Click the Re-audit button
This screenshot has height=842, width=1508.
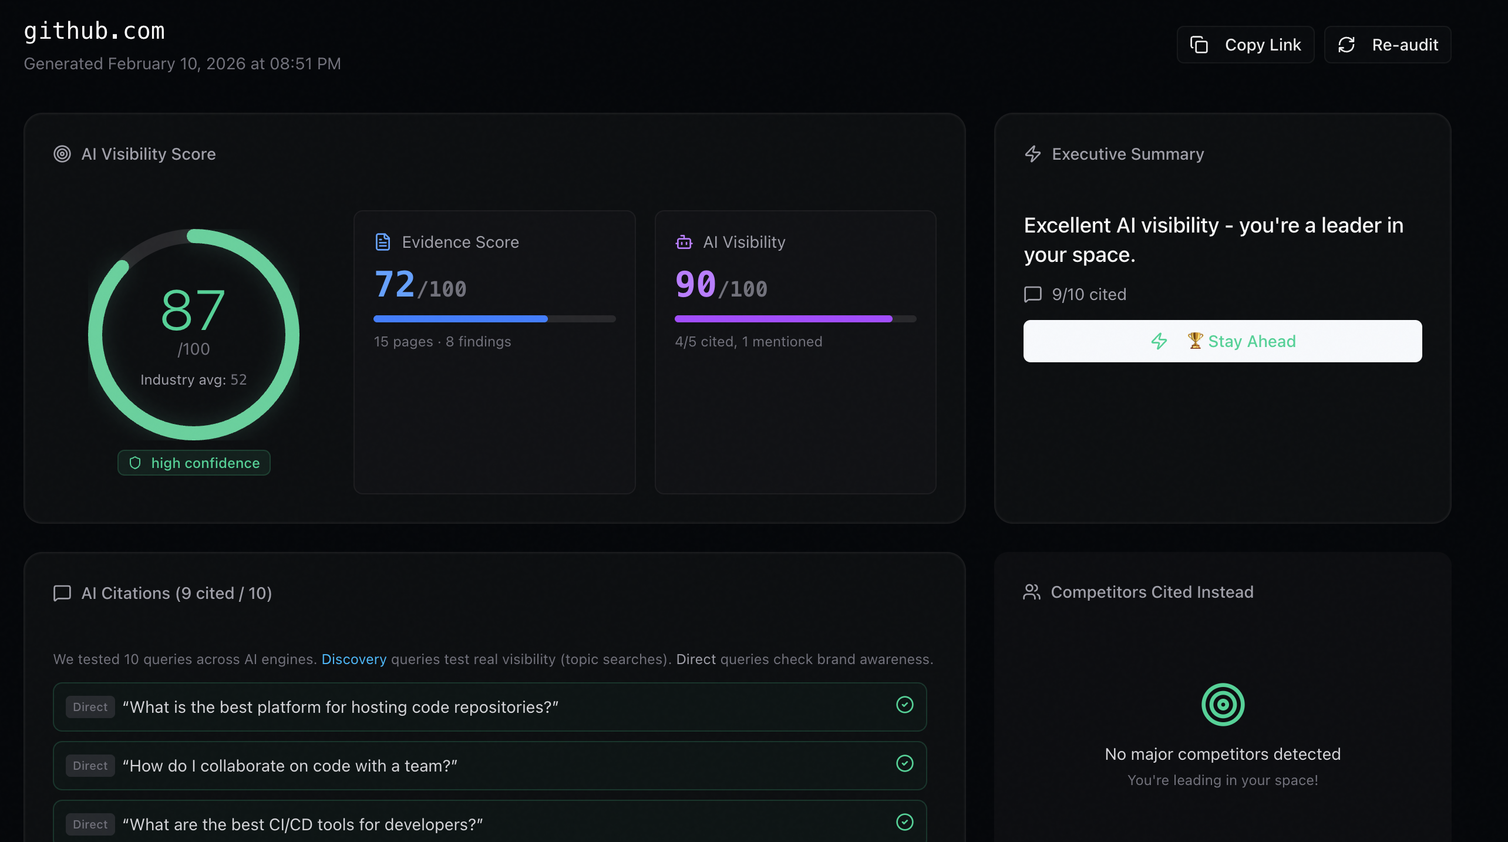[x=1387, y=45]
